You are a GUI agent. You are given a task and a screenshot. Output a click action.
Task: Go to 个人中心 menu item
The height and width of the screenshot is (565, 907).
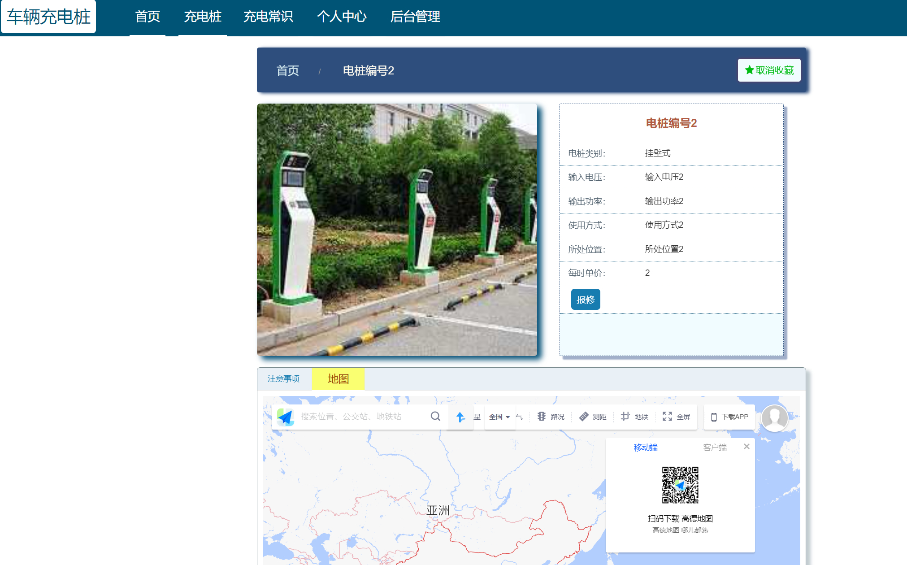click(341, 17)
